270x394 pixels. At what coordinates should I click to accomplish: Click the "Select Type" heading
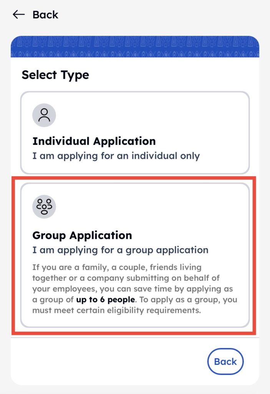pos(55,75)
